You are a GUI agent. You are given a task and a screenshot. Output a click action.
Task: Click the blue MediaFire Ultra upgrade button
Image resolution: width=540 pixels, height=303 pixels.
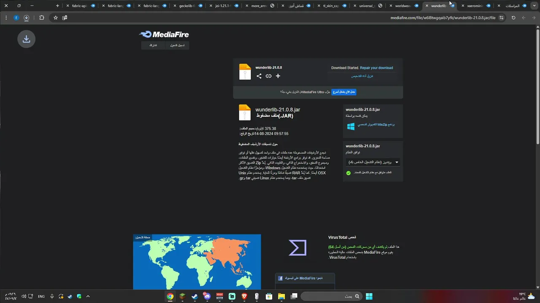click(x=344, y=92)
